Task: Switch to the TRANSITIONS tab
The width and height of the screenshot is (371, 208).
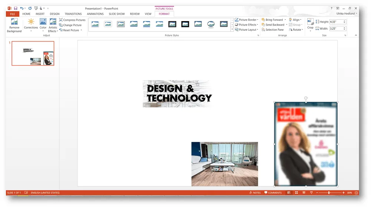Action: pos(73,14)
